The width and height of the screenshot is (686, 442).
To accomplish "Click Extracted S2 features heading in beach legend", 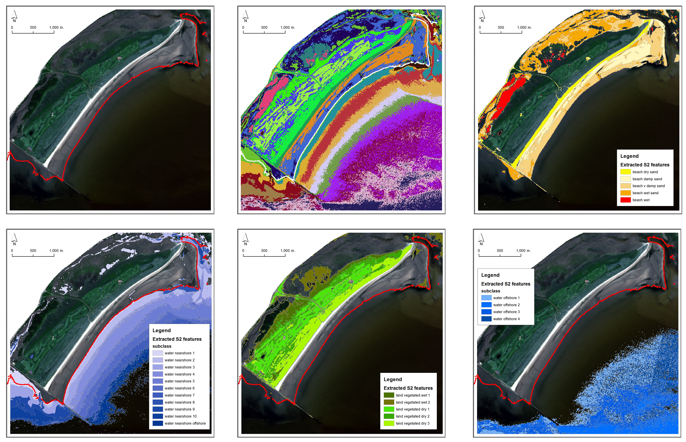I will pyautogui.click(x=645, y=165).
